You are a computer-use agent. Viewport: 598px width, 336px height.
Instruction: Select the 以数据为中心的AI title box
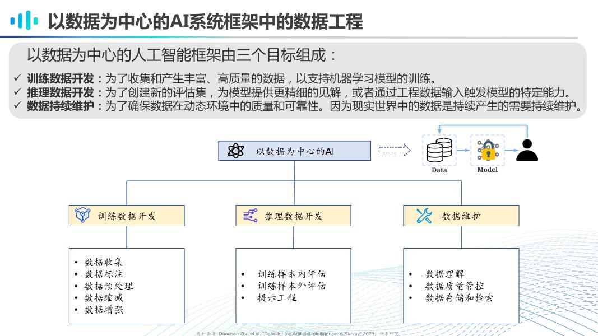pyautogui.click(x=294, y=150)
